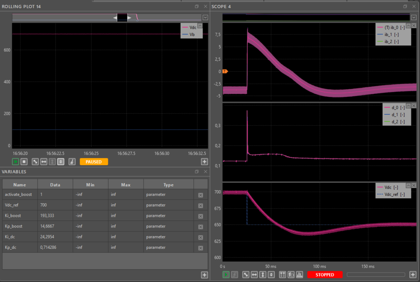
Task: Click autoscale diagonal arrows icon in Rolling Plot
Action: (x=35, y=162)
